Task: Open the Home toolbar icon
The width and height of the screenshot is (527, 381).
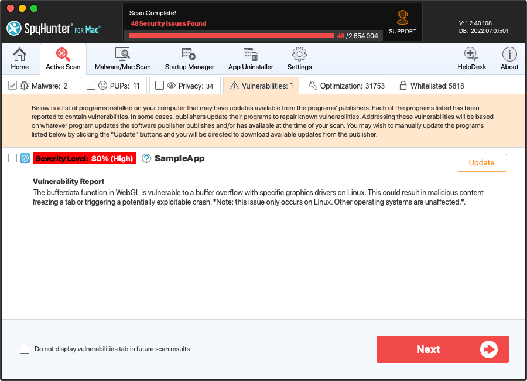Action: [19, 59]
